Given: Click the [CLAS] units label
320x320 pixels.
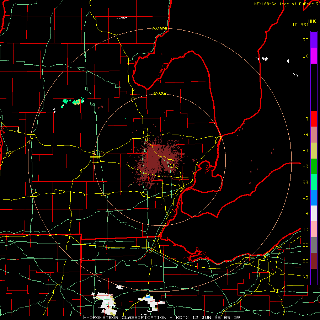Looking at the screenshot, I should (300, 25).
